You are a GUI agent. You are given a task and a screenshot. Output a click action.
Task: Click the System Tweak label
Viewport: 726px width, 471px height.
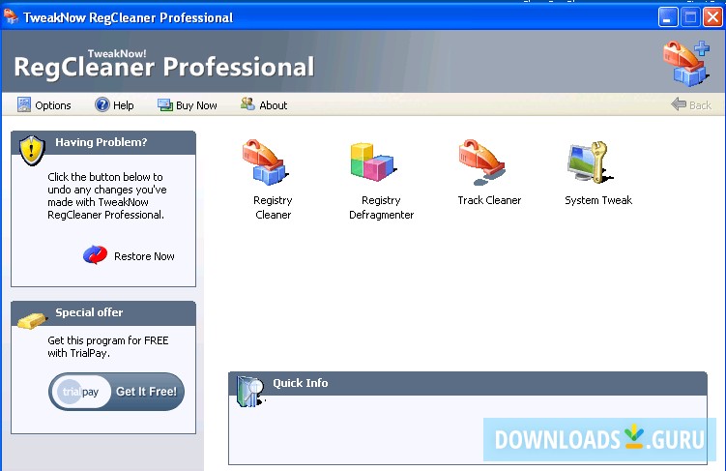pos(598,200)
